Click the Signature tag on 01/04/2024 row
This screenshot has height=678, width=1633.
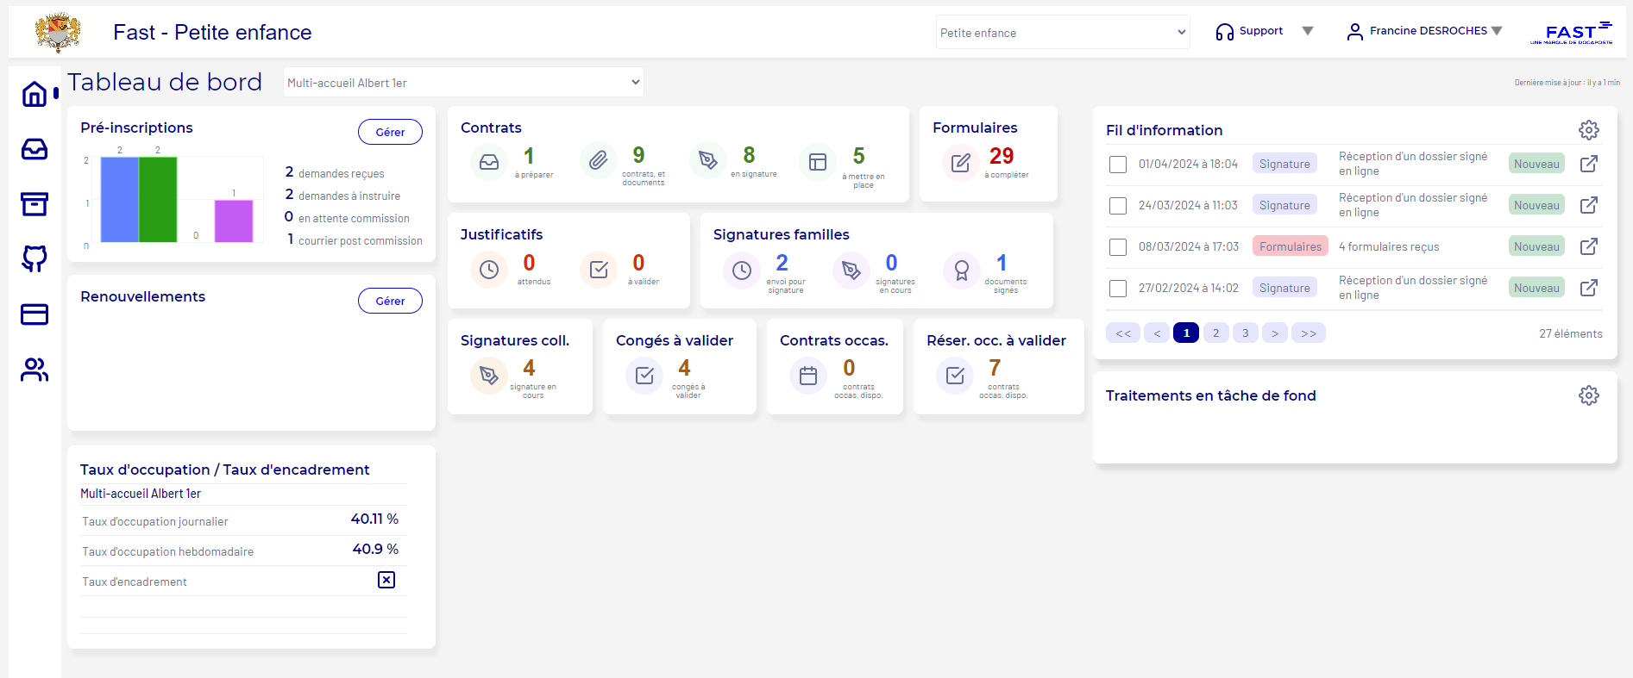[x=1284, y=164]
